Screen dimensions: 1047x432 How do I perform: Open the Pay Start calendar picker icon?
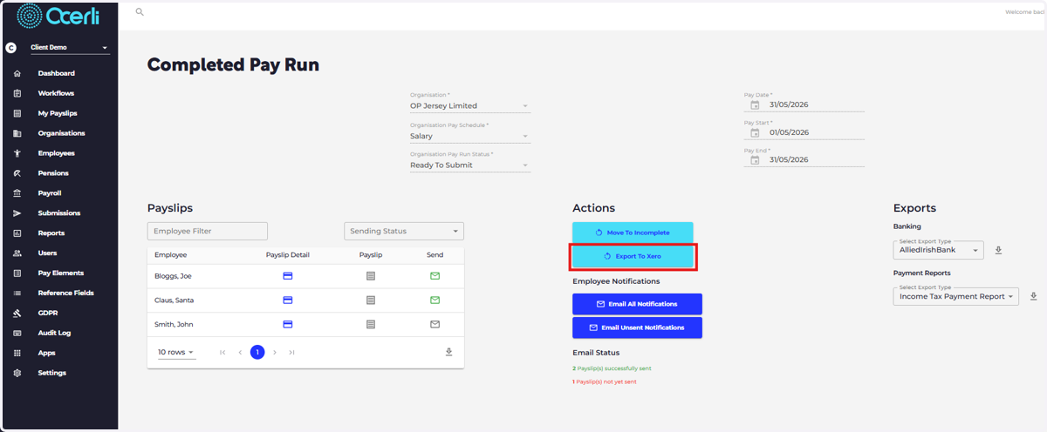coord(756,133)
